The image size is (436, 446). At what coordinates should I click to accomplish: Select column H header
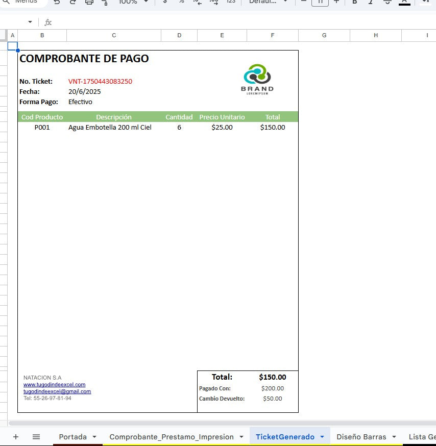pyautogui.click(x=376, y=35)
